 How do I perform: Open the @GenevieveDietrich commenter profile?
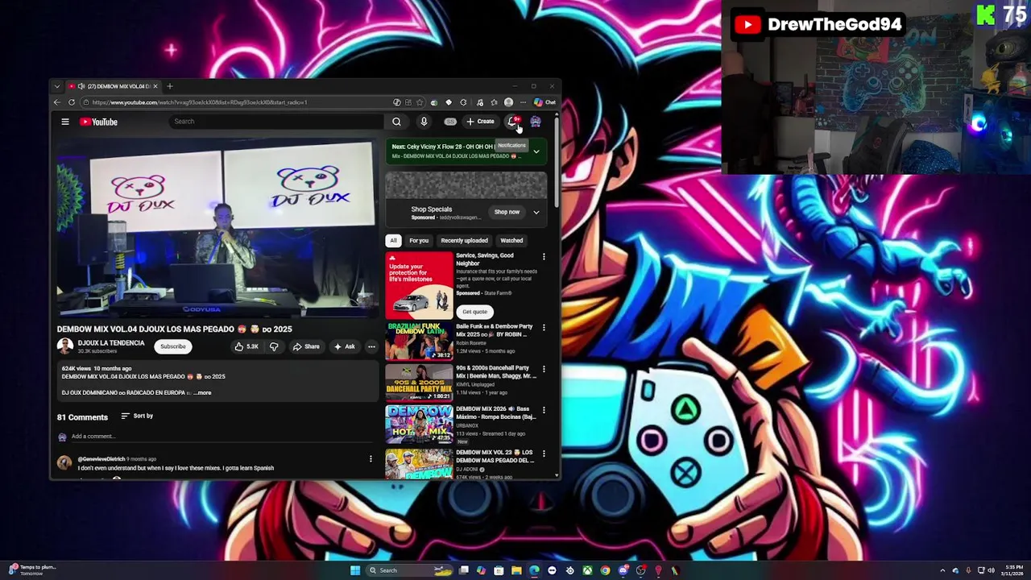pyautogui.click(x=101, y=459)
